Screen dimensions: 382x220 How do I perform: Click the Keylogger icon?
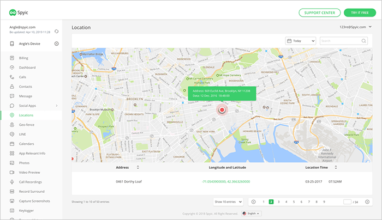(x=12, y=211)
